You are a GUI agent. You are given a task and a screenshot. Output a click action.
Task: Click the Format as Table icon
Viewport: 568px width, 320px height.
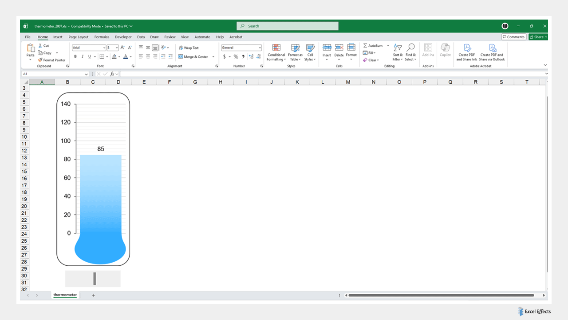(x=295, y=50)
